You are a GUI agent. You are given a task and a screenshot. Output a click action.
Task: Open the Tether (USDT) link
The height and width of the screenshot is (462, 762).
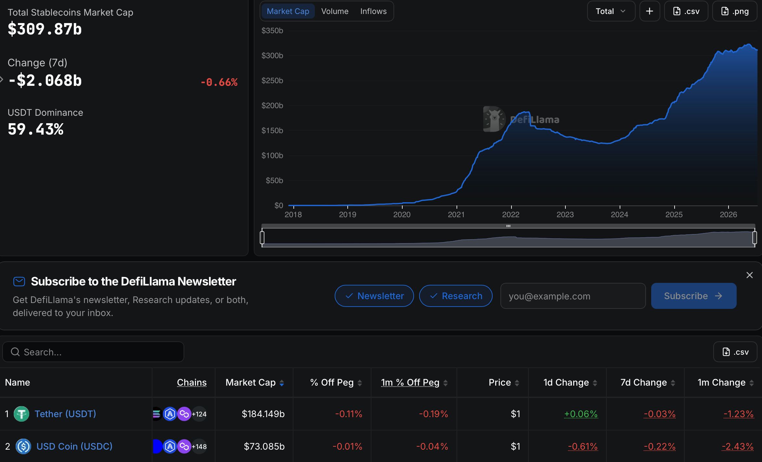[65, 414]
